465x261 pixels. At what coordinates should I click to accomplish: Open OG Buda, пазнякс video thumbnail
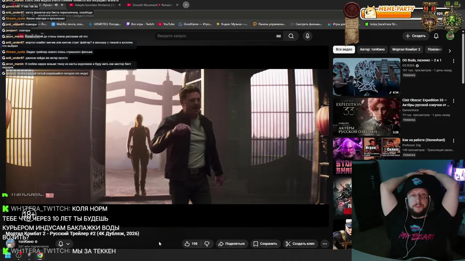(x=367, y=76)
